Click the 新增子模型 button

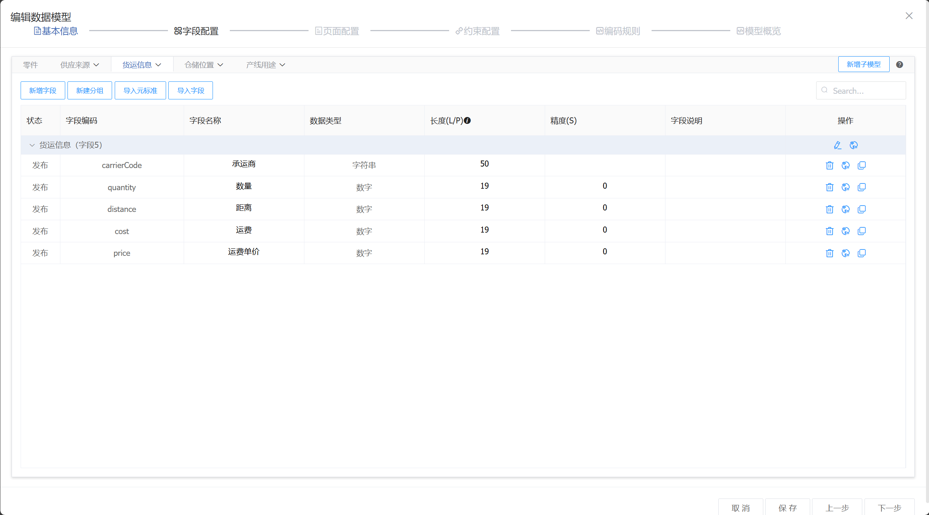(863, 65)
